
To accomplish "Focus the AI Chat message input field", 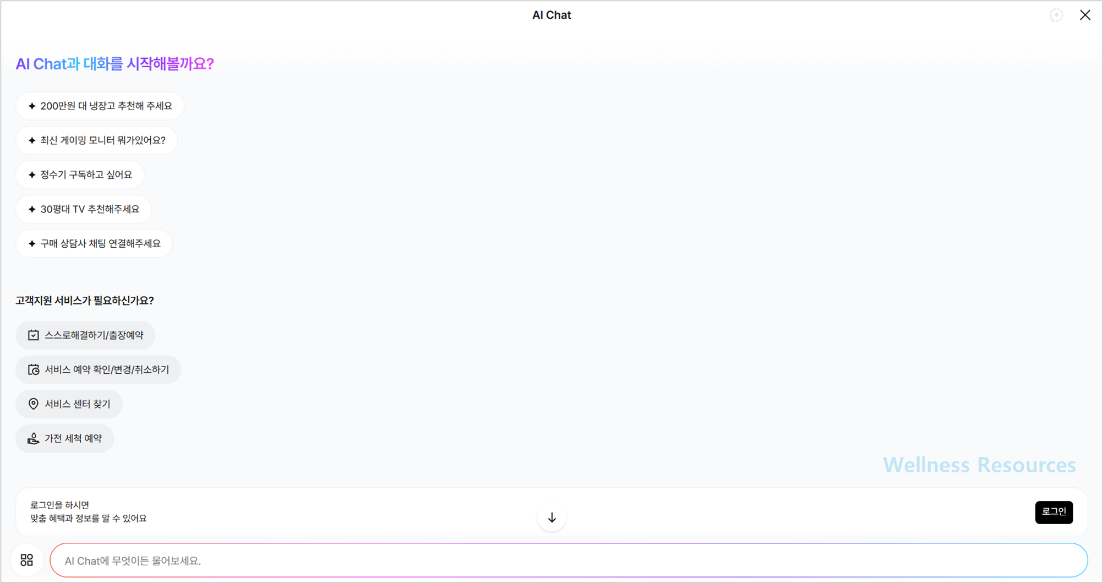I will click(x=569, y=560).
